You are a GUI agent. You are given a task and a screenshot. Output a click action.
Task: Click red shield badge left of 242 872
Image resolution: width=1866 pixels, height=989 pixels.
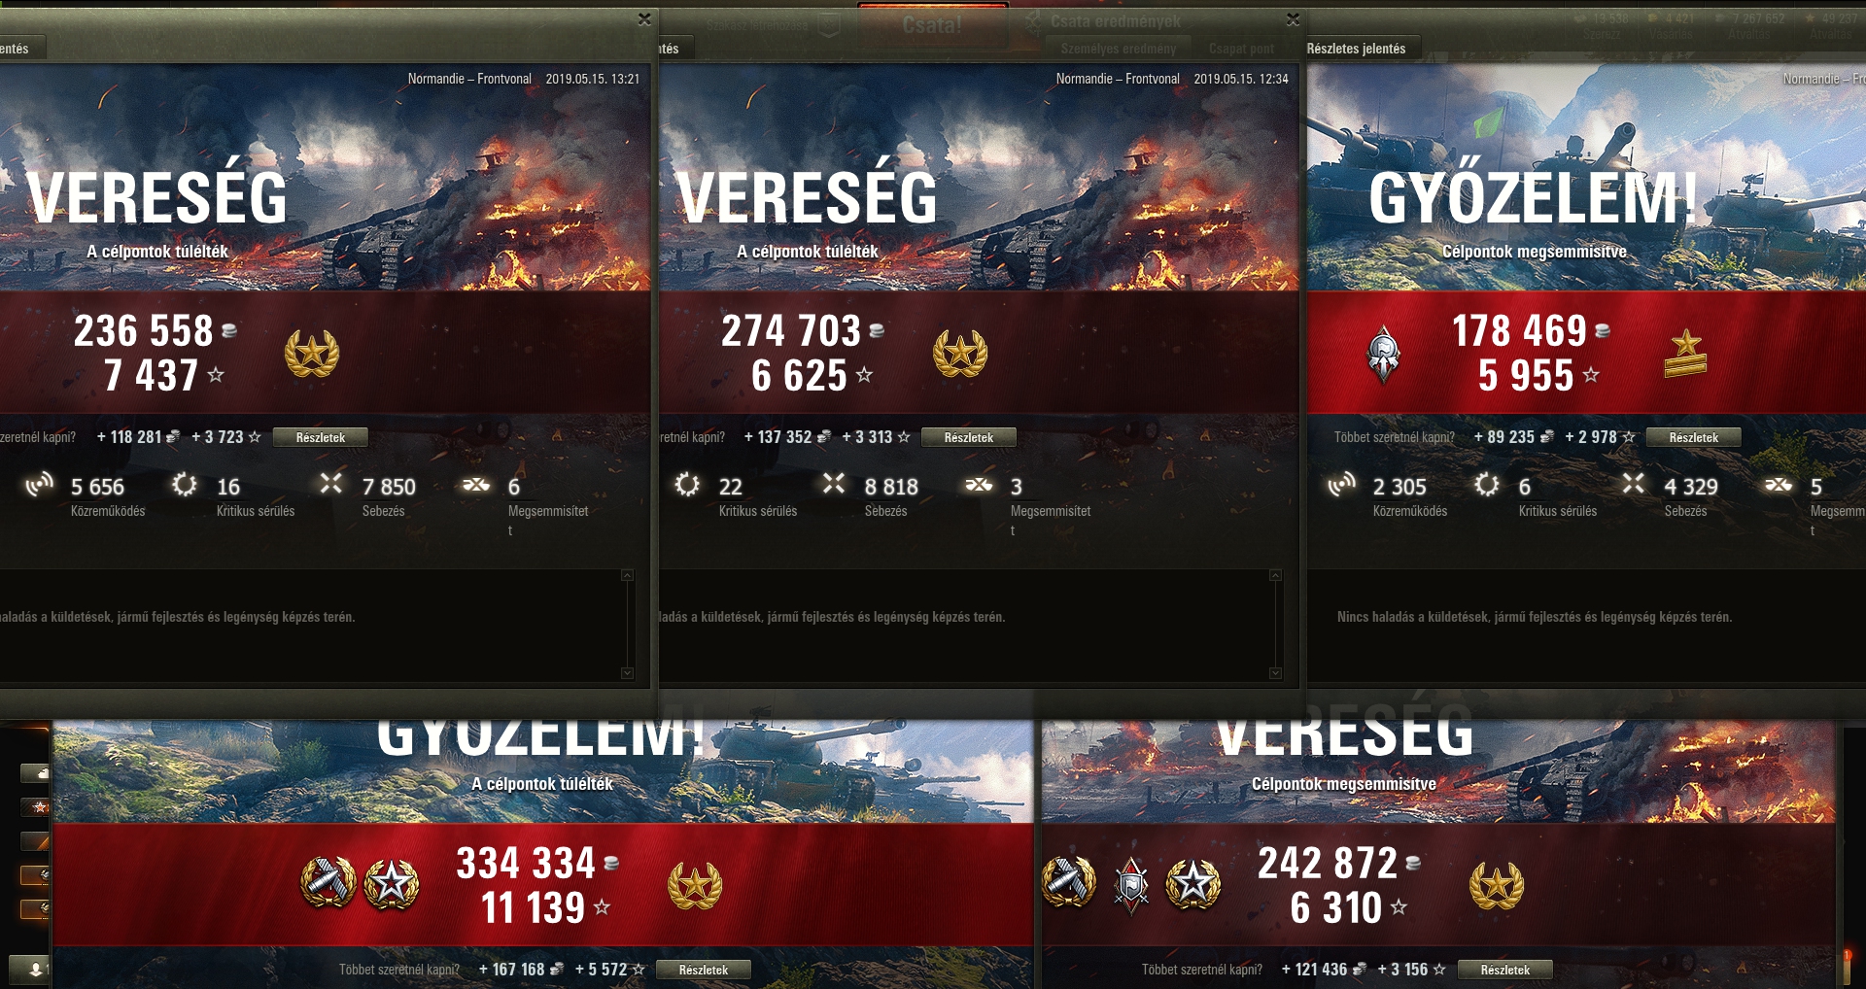(1131, 886)
